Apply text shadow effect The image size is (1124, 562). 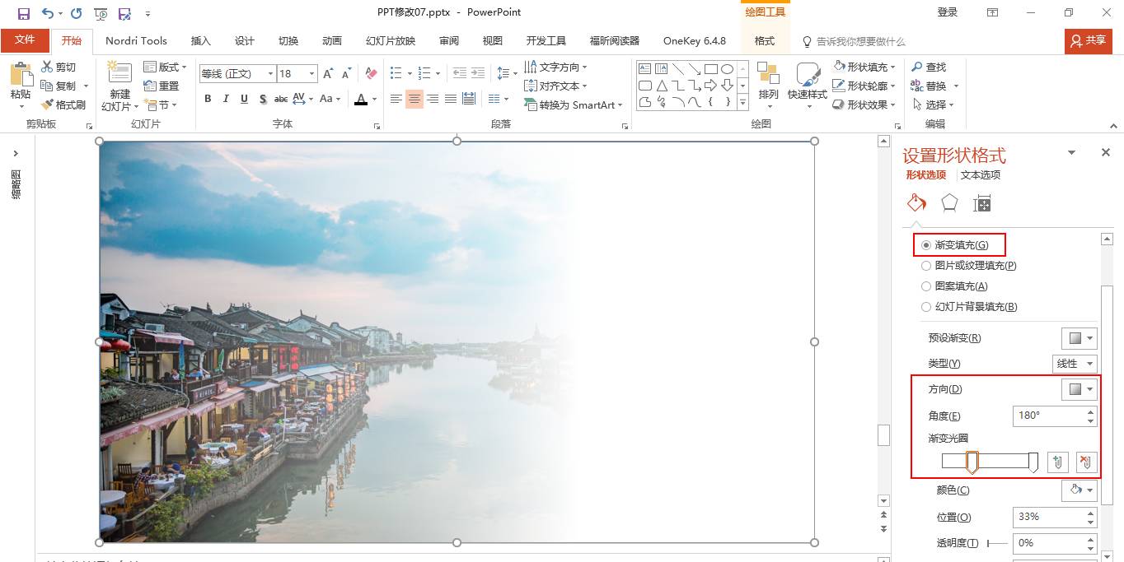263,99
